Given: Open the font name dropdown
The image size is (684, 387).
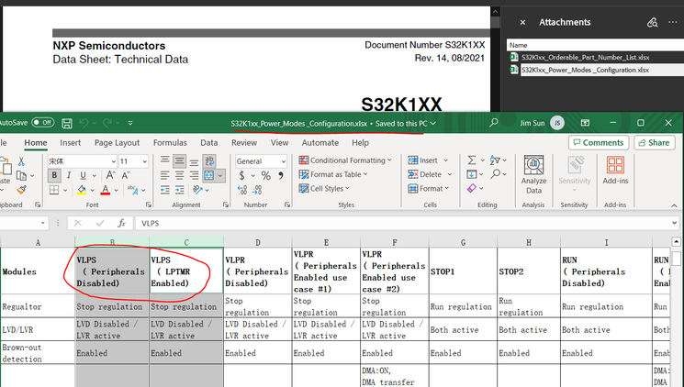Looking at the screenshot, I should click(x=113, y=161).
